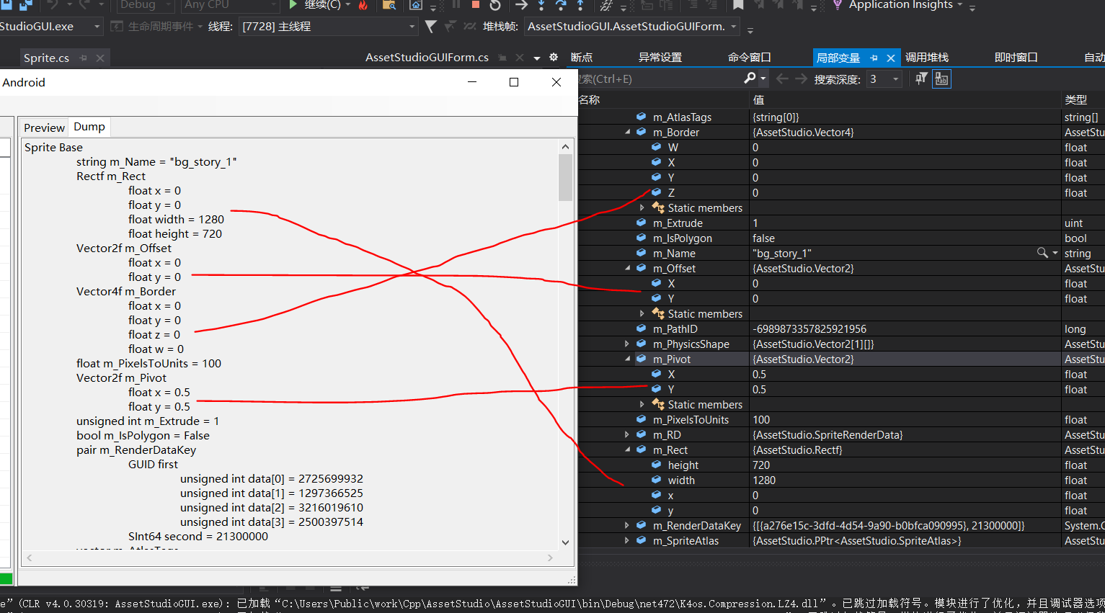Open the Application Insights menu
This screenshot has height=613, width=1105.
click(x=900, y=5)
